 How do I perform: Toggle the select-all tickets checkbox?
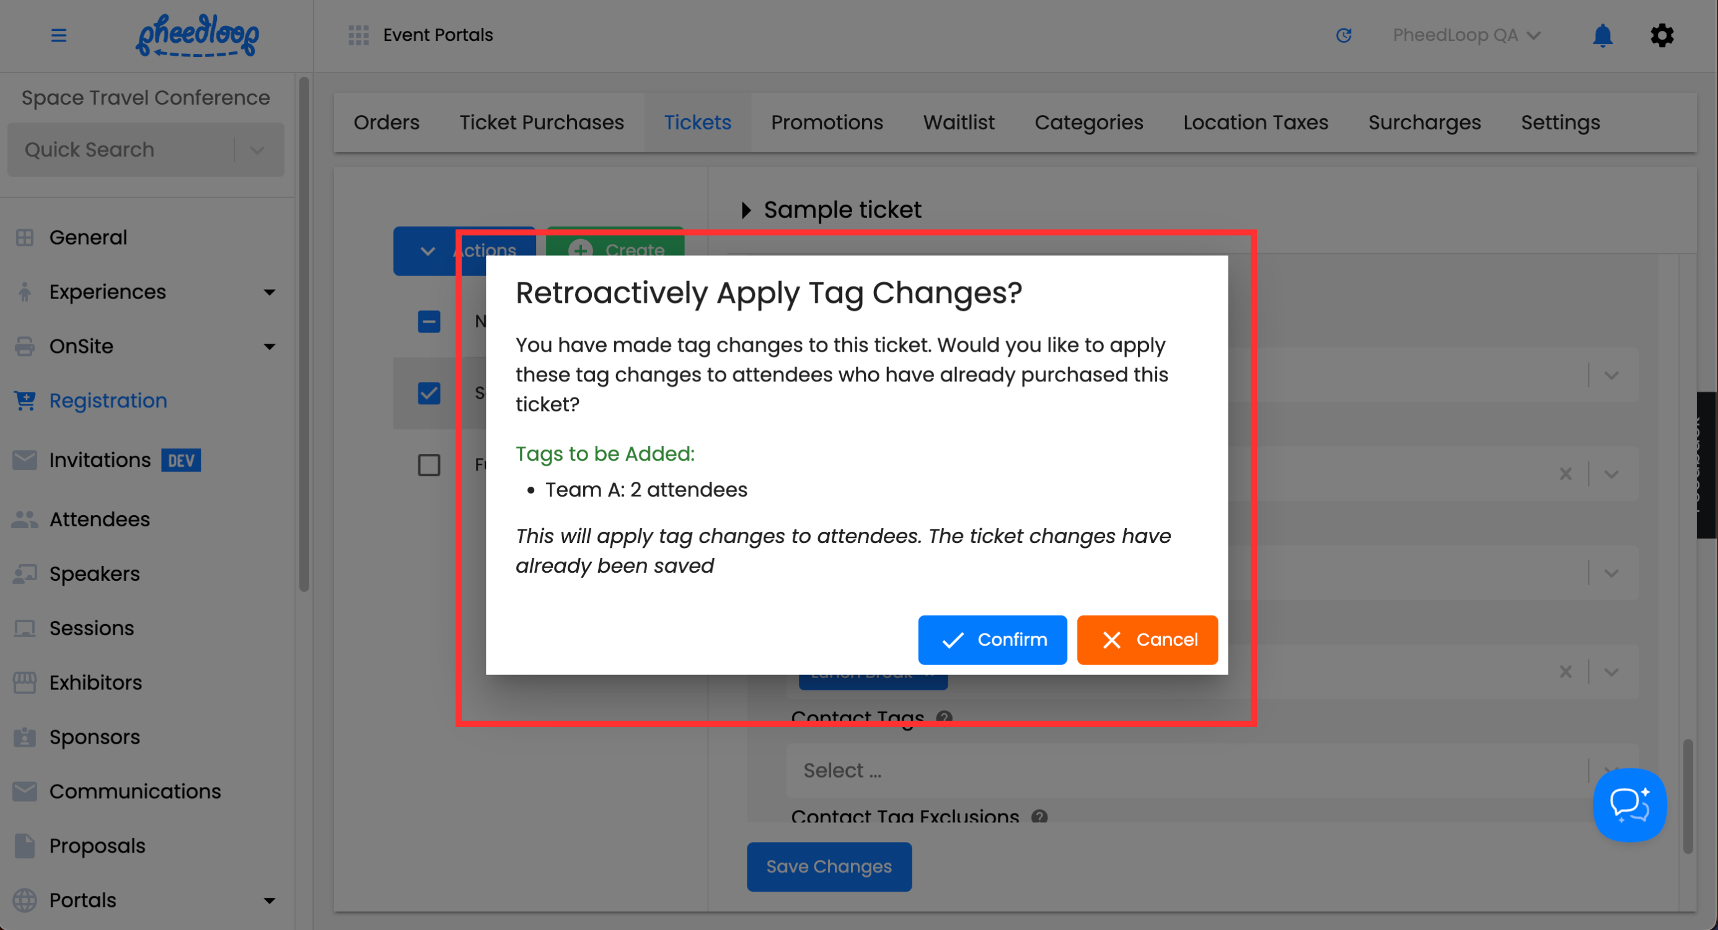click(429, 322)
